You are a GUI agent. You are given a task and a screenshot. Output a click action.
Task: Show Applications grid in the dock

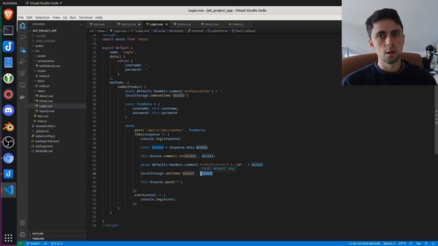click(x=8, y=238)
